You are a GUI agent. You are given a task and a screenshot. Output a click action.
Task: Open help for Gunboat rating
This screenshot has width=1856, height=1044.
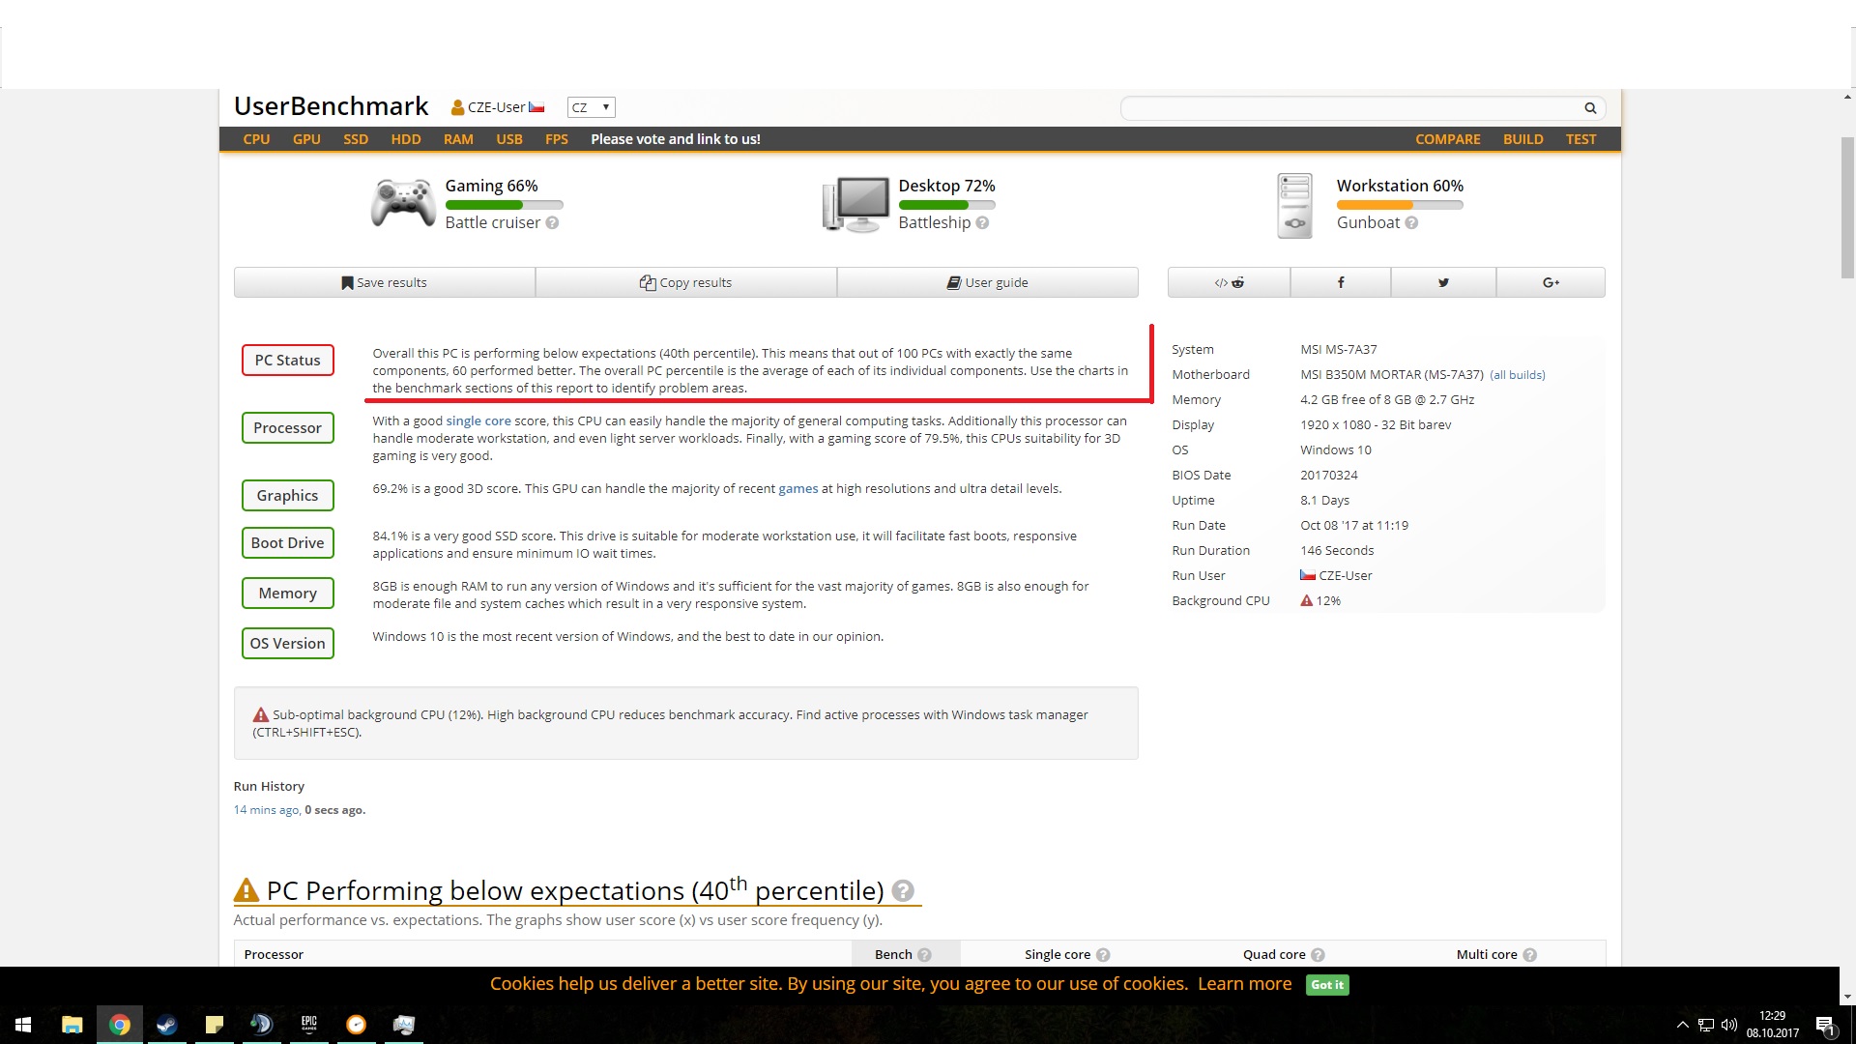pos(1411,223)
